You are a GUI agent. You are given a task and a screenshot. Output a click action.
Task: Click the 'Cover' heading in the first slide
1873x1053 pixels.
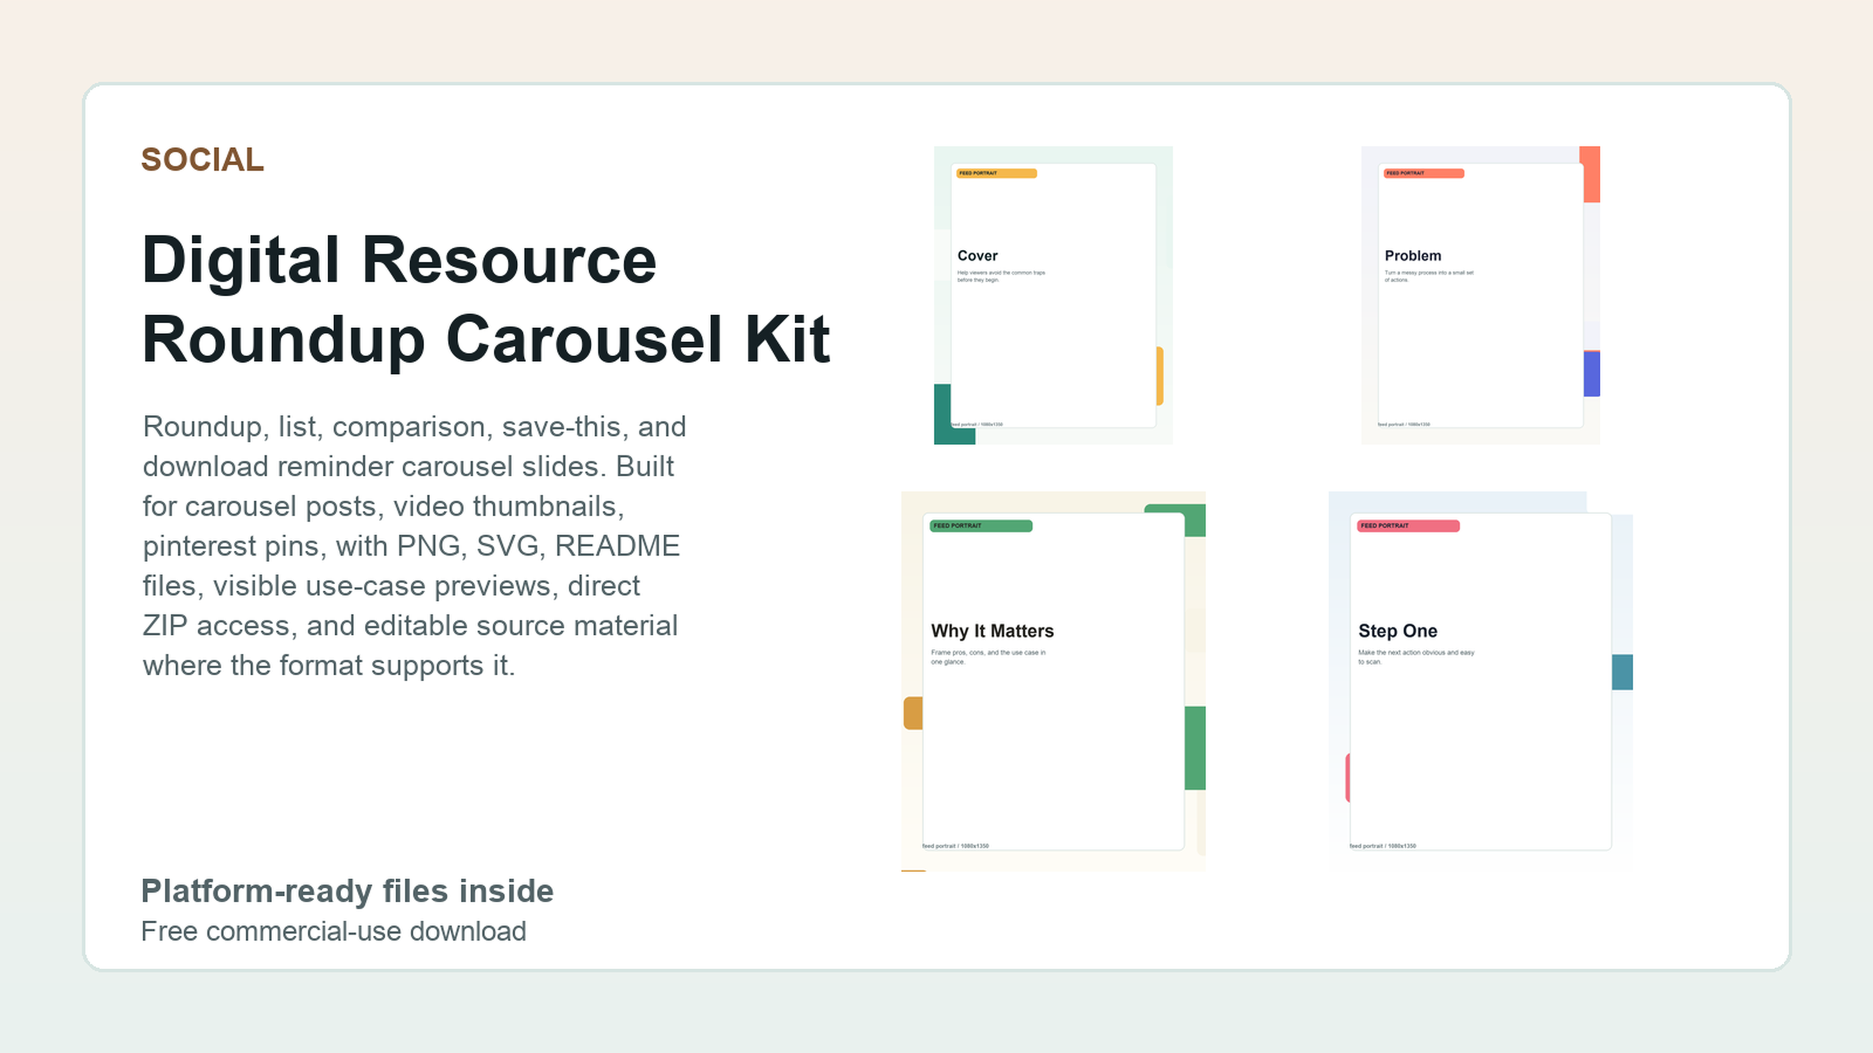(977, 256)
